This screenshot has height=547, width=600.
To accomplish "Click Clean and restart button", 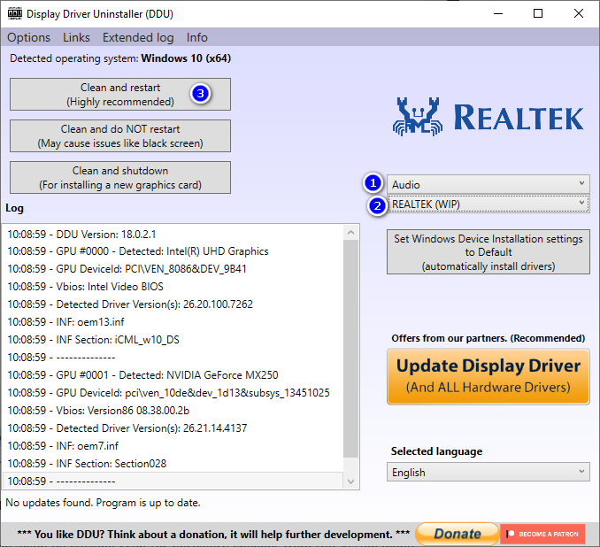I will point(120,94).
